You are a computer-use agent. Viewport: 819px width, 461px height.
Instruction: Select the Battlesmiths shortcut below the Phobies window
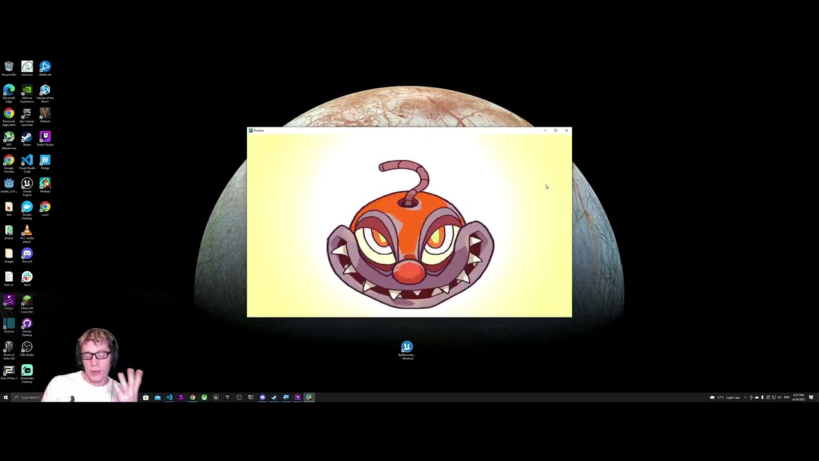[x=407, y=350]
